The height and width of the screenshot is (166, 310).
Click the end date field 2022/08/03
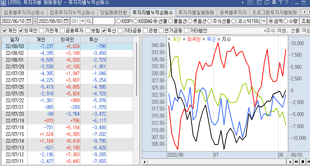[x=50, y=21]
